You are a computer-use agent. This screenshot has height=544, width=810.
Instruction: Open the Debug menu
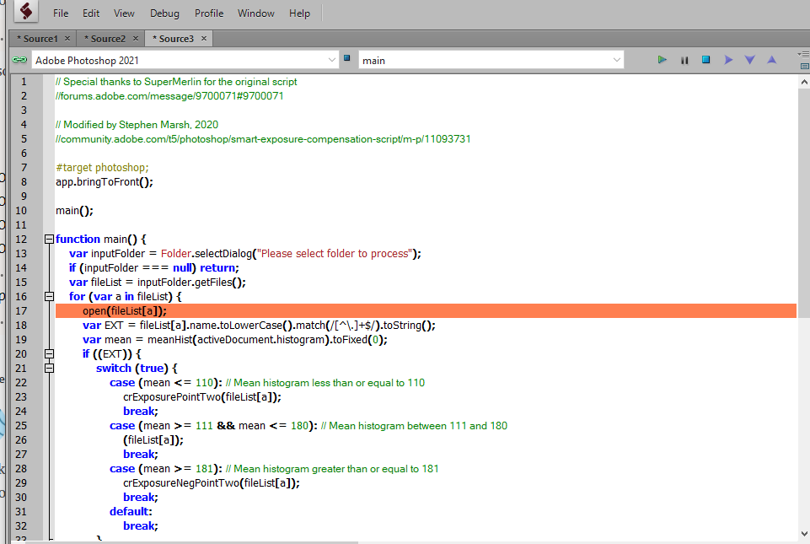pos(164,13)
